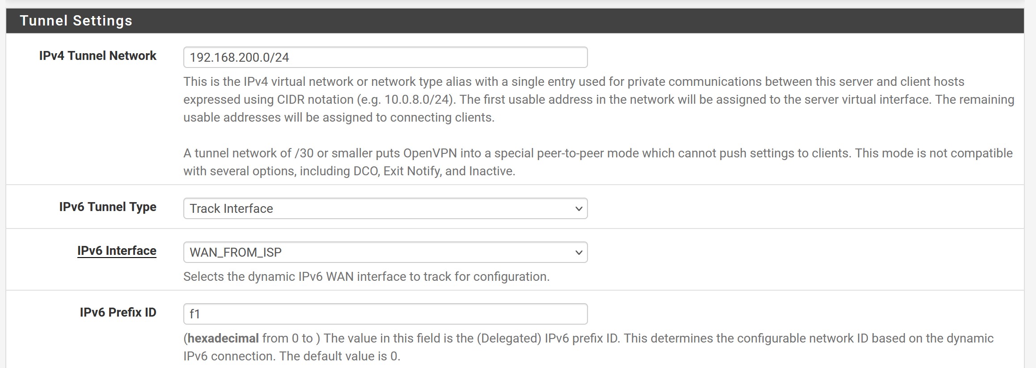Click the 'f1' value in Prefix ID field
1036x368 pixels.
click(x=195, y=314)
